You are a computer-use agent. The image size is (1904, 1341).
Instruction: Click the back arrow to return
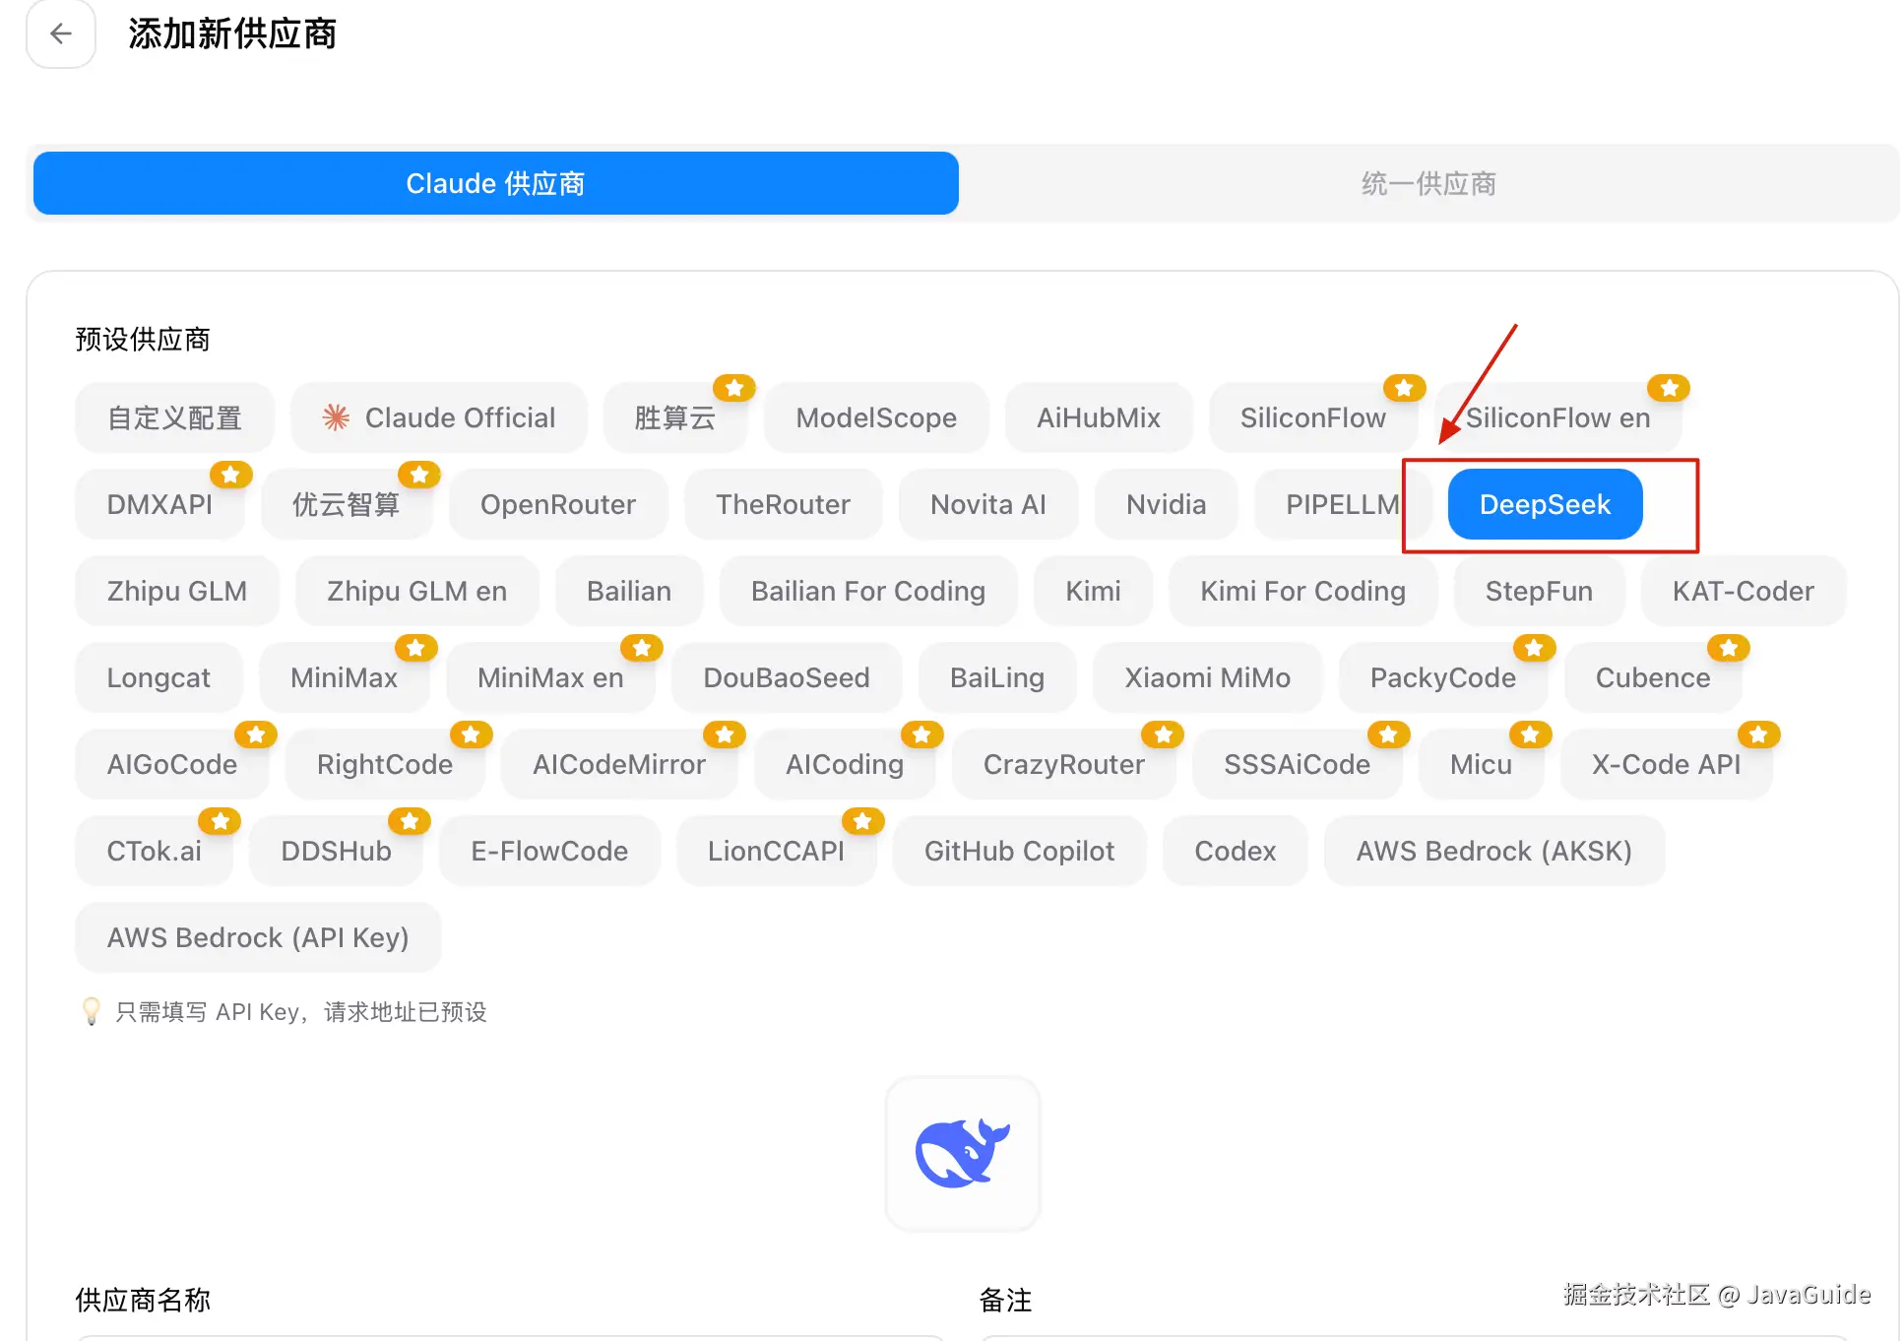[x=60, y=34]
